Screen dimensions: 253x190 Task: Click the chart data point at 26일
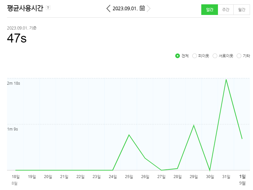(145, 158)
